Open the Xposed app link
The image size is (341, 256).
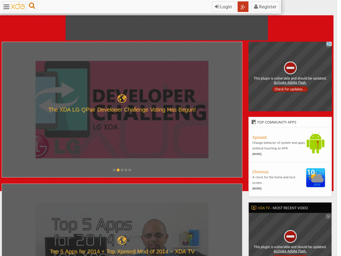(x=259, y=137)
